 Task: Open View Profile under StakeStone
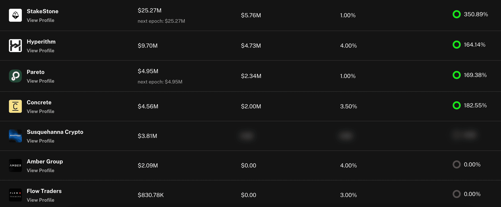click(x=41, y=20)
